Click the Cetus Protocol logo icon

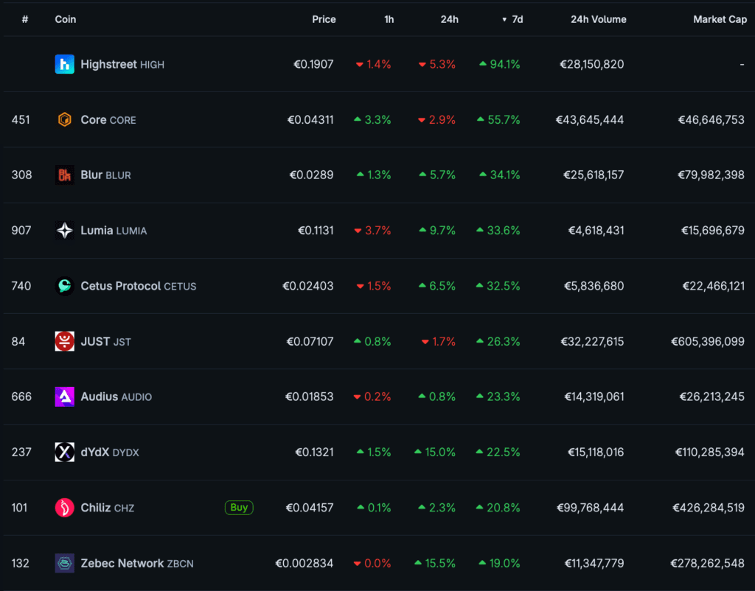[65, 286]
